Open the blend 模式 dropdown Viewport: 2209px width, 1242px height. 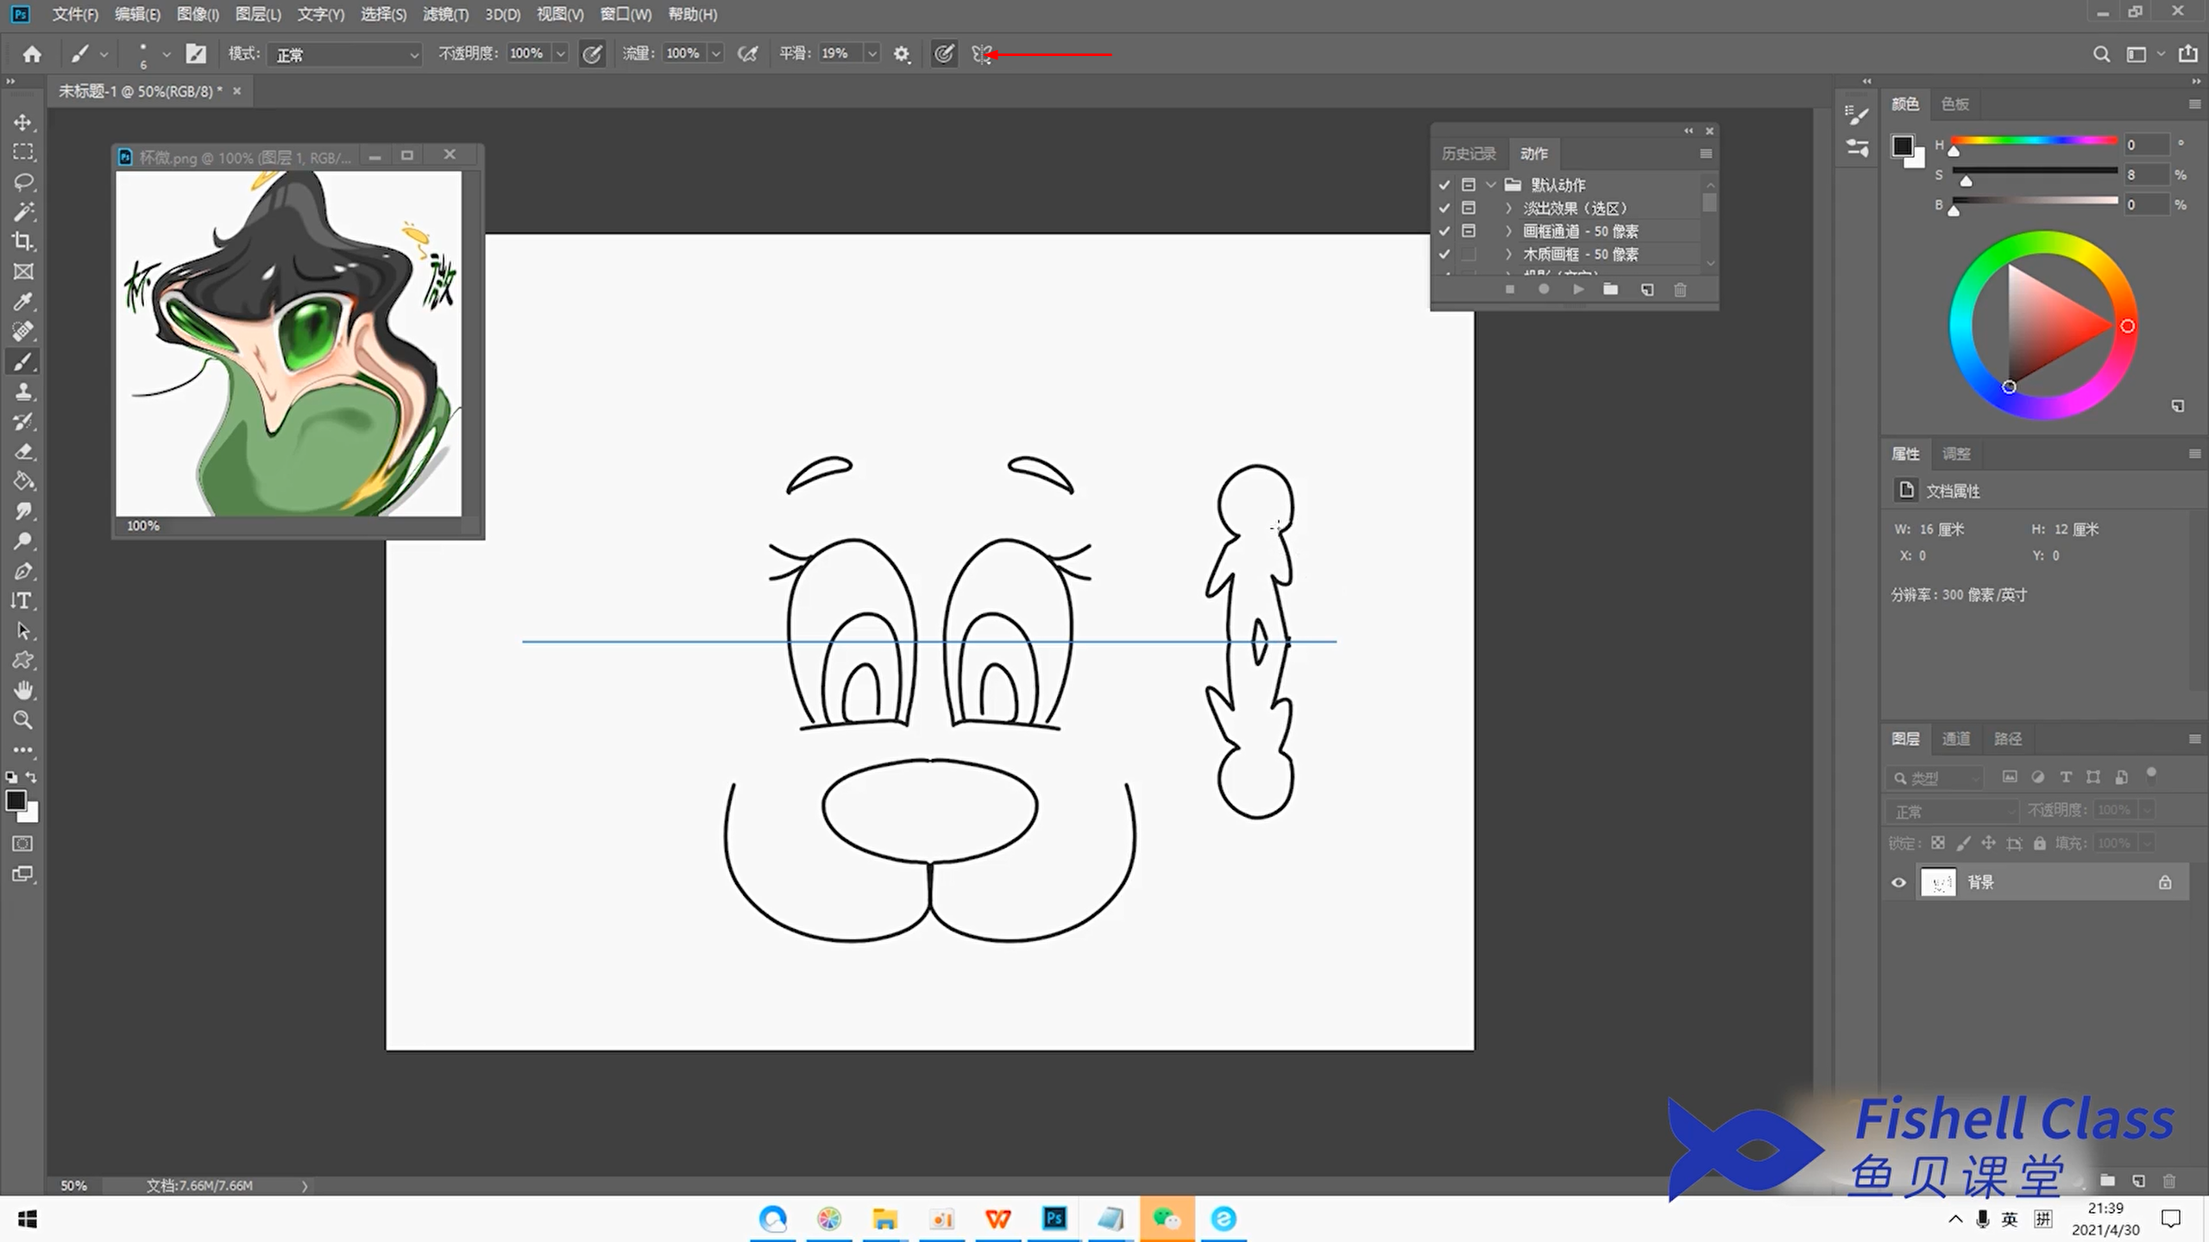(x=344, y=54)
